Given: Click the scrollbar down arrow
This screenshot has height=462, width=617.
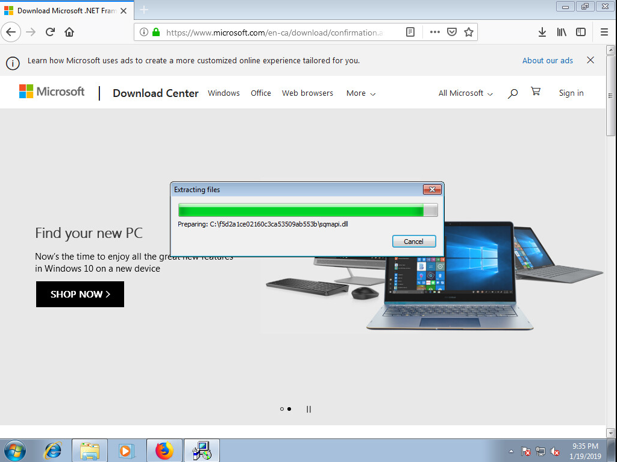Looking at the screenshot, I should (x=611, y=433).
